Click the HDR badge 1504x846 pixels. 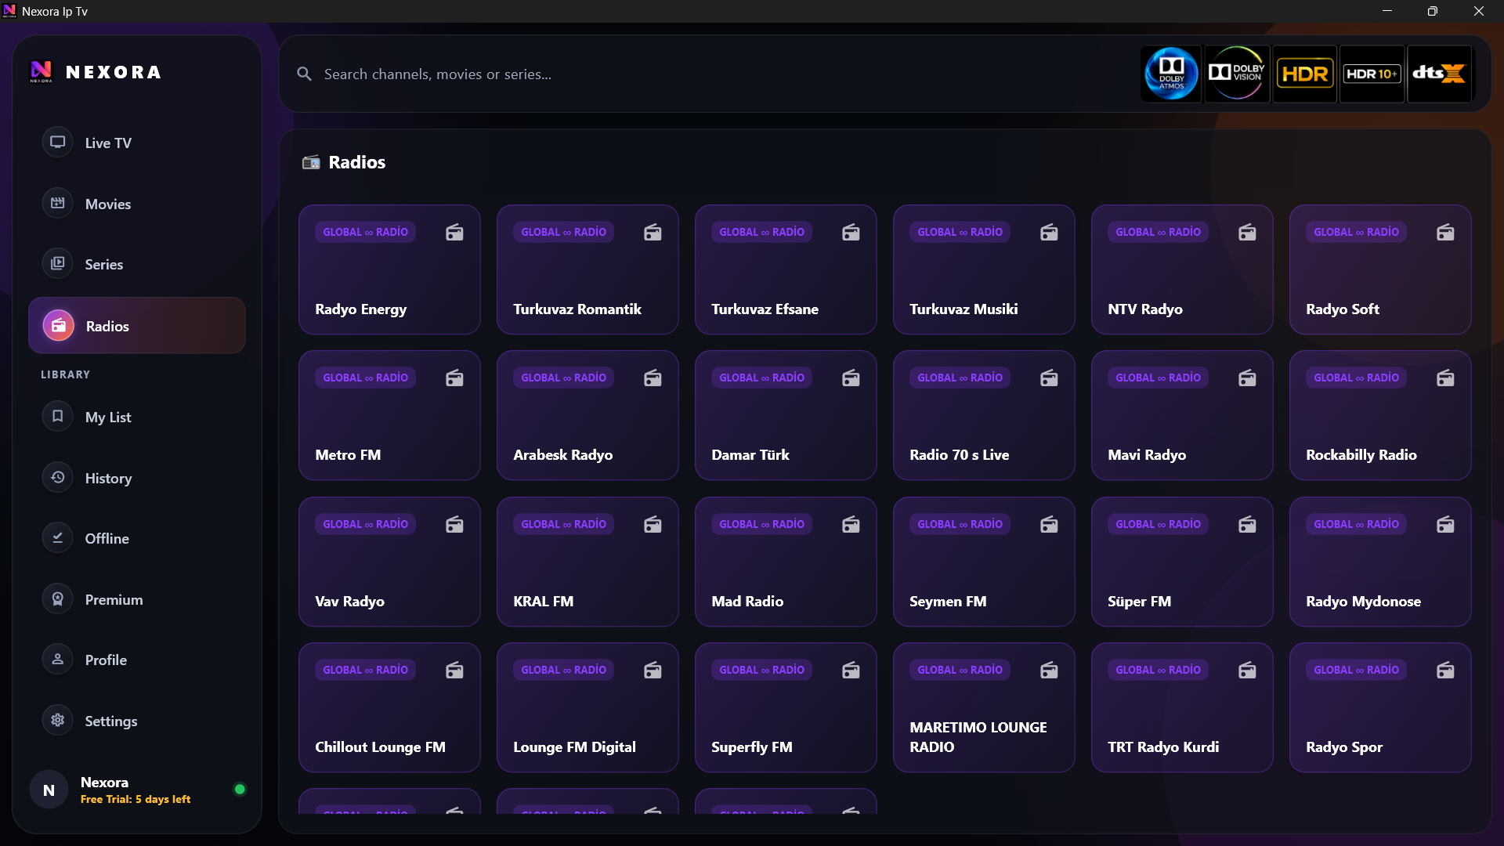pos(1304,74)
